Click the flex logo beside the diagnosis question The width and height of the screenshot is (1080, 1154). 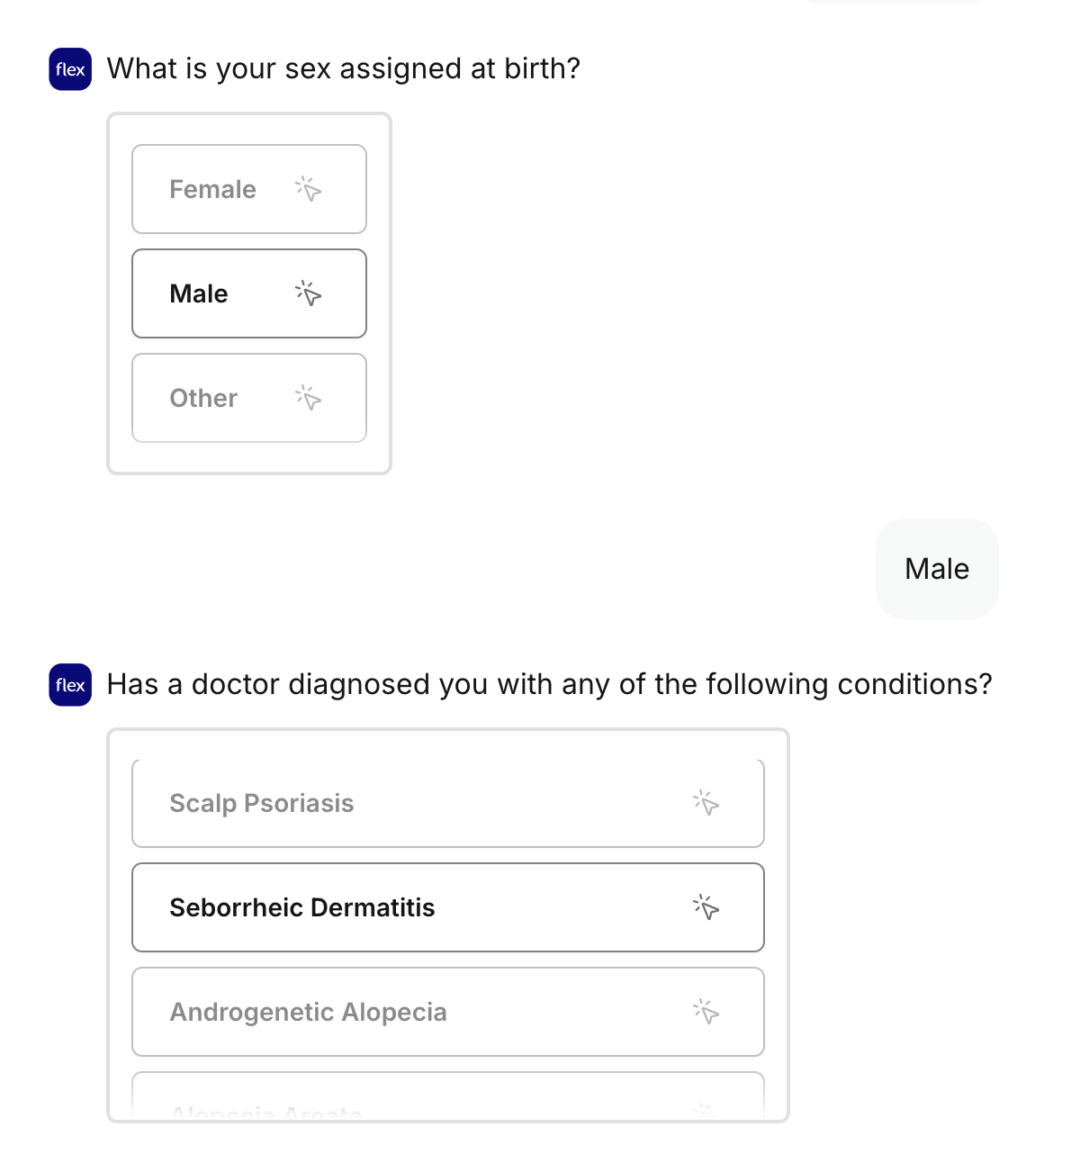70,685
